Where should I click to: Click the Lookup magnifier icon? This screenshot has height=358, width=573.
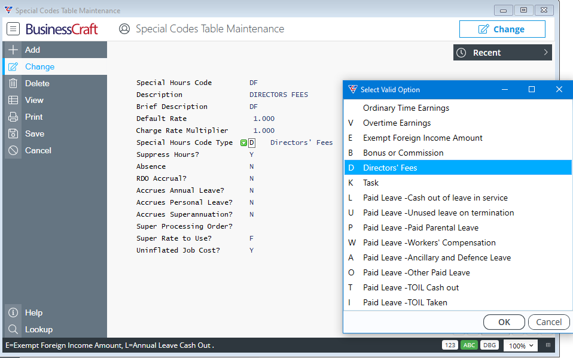[13, 329]
